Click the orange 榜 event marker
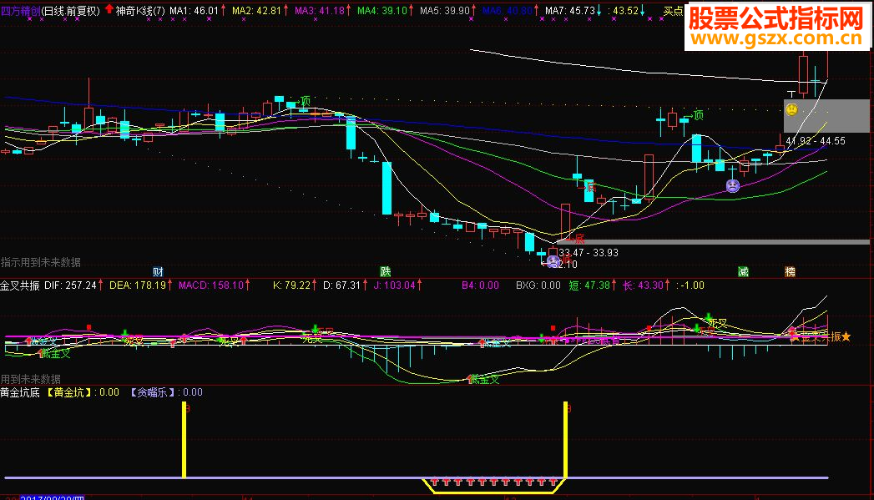This screenshot has height=500, width=874. pyautogui.click(x=790, y=272)
